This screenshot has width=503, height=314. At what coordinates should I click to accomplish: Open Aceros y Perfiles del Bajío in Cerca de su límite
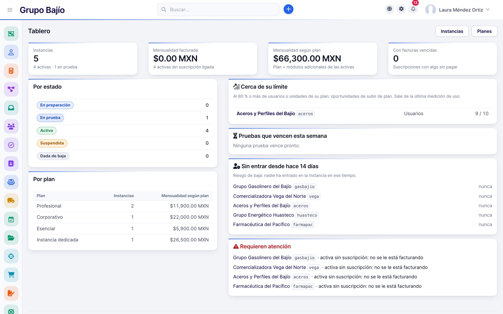pyautogui.click(x=266, y=114)
